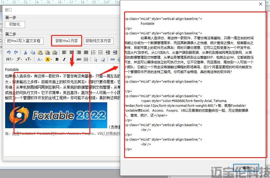Toggle strikethrough ABC formatting
270x178 pixels.
(79, 59)
